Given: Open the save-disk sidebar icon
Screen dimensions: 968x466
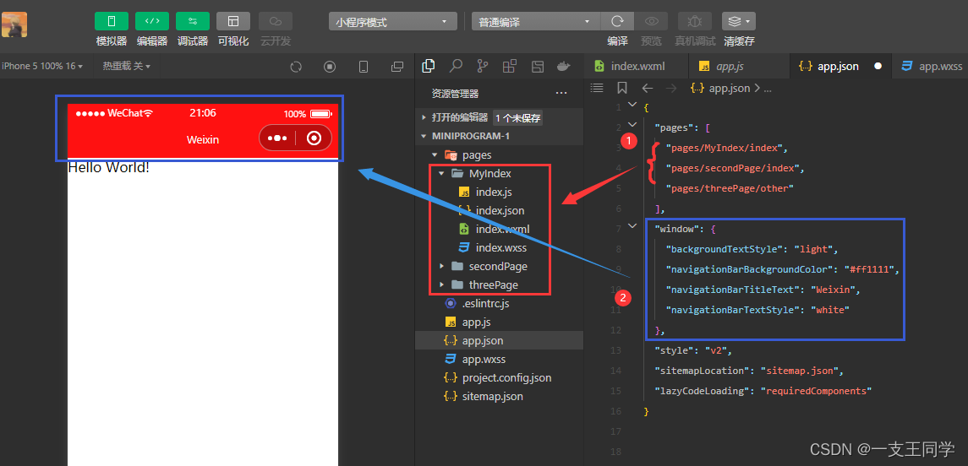Looking at the screenshot, I should click(537, 66).
